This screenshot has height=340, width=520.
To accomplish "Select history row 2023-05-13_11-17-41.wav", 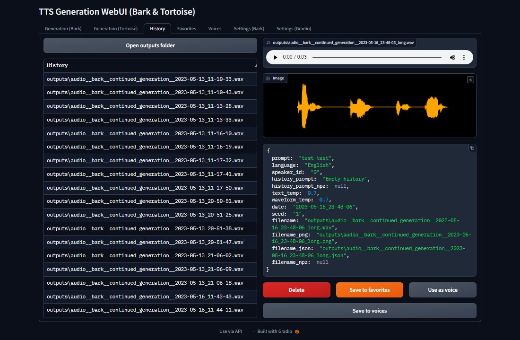I will click(150, 174).
